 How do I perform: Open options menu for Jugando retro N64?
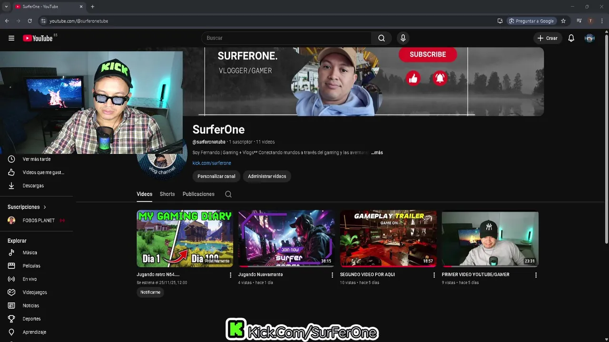(231, 275)
